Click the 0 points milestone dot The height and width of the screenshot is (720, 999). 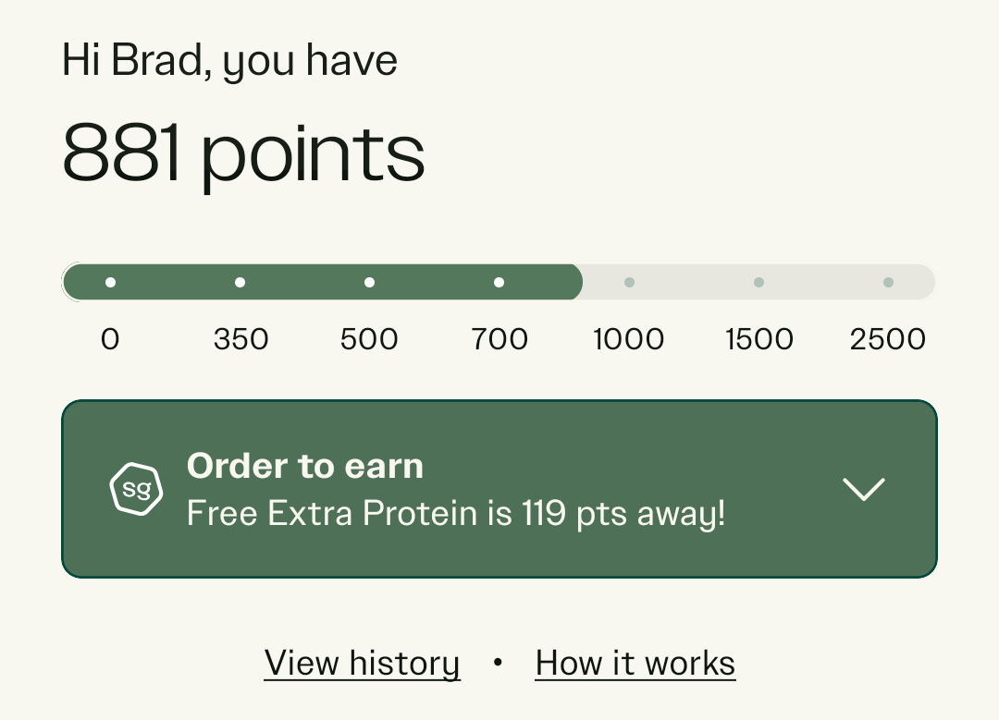[111, 282]
